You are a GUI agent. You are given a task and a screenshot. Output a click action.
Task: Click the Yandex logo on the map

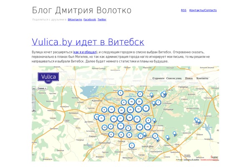pyautogui.click(x=214, y=157)
